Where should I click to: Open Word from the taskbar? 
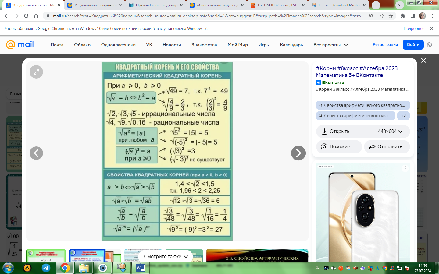pos(140,268)
